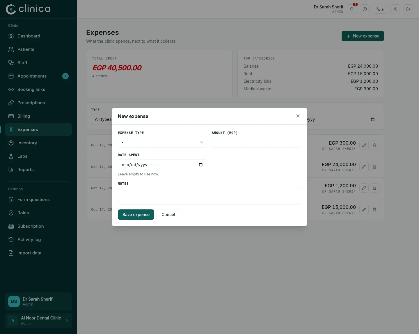This screenshot has width=419, height=334.
Task: Click into the Notes text area
Action: [x=210, y=196]
